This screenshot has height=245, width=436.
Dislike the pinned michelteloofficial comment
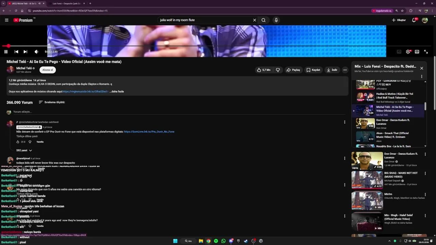click(30, 142)
